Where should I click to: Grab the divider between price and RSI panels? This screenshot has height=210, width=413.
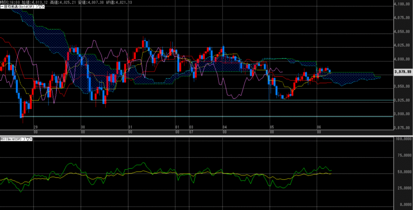click(x=202, y=136)
